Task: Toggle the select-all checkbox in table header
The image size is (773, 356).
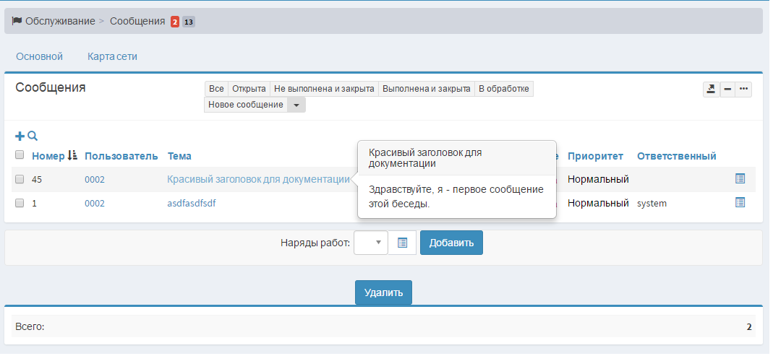Action: coord(20,155)
